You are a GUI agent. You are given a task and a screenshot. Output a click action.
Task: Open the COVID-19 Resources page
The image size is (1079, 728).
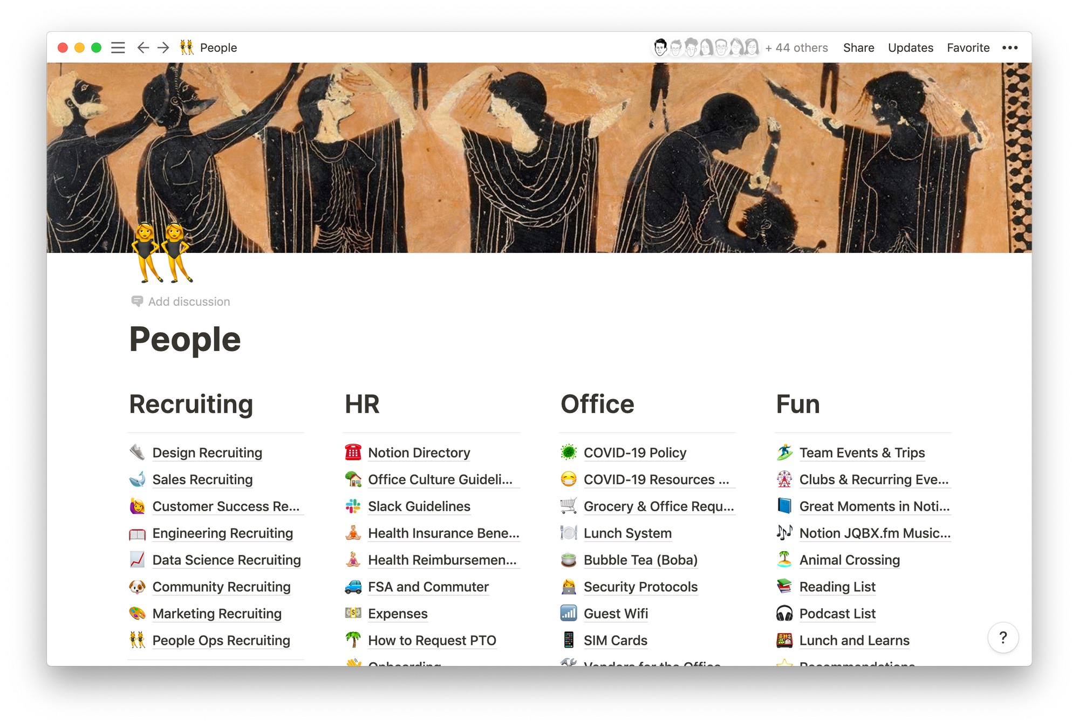pyautogui.click(x=656, y=479)
